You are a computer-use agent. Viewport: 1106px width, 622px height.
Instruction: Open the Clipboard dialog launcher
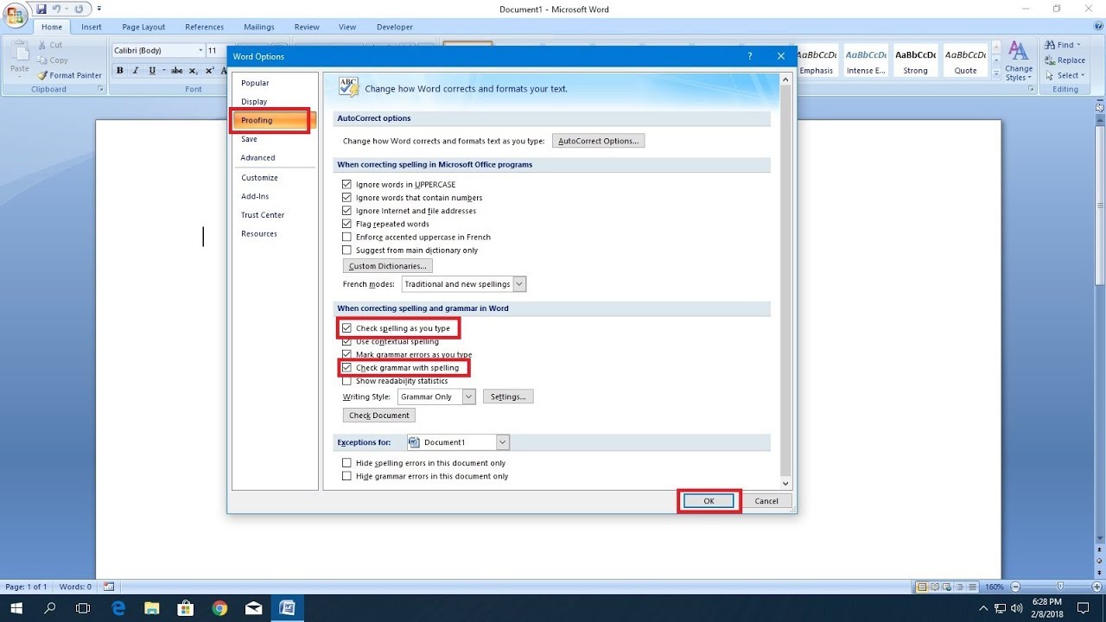(x=100, y=89)
